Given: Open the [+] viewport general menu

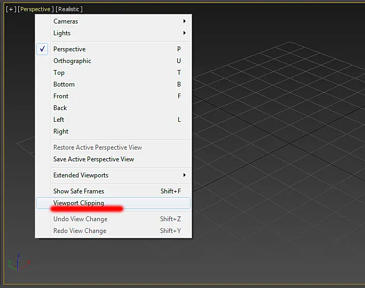Looking at the screenshot, I should coord(11,9).
